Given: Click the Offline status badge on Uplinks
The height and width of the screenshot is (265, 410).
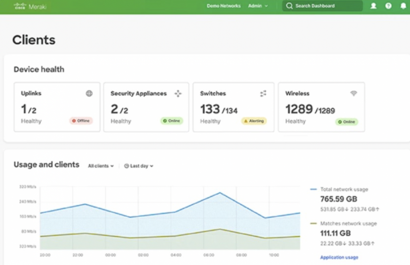Looking at the screenshot, I should (x=81, y=121).
